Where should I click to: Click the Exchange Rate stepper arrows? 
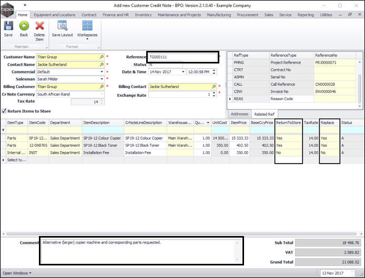[x=214, y=94]
